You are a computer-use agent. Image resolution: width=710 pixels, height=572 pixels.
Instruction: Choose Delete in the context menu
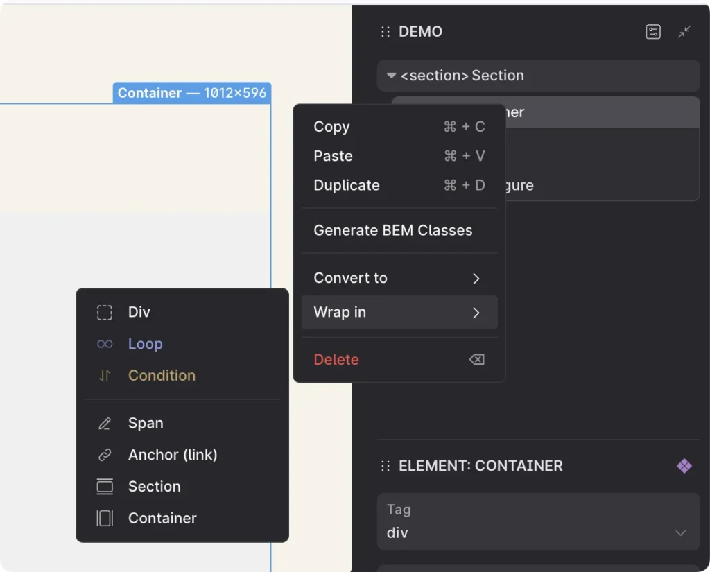pos(399,360)
